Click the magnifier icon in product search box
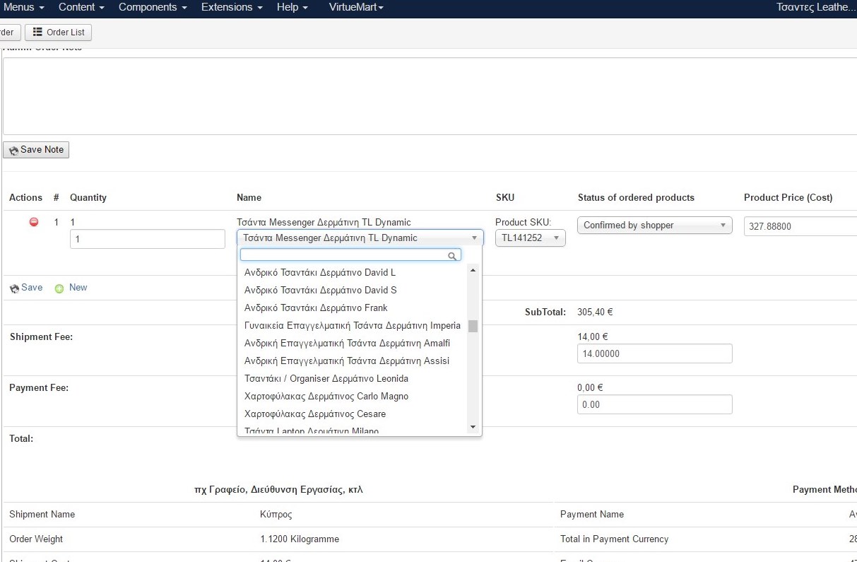 click(x=453, y=255)
